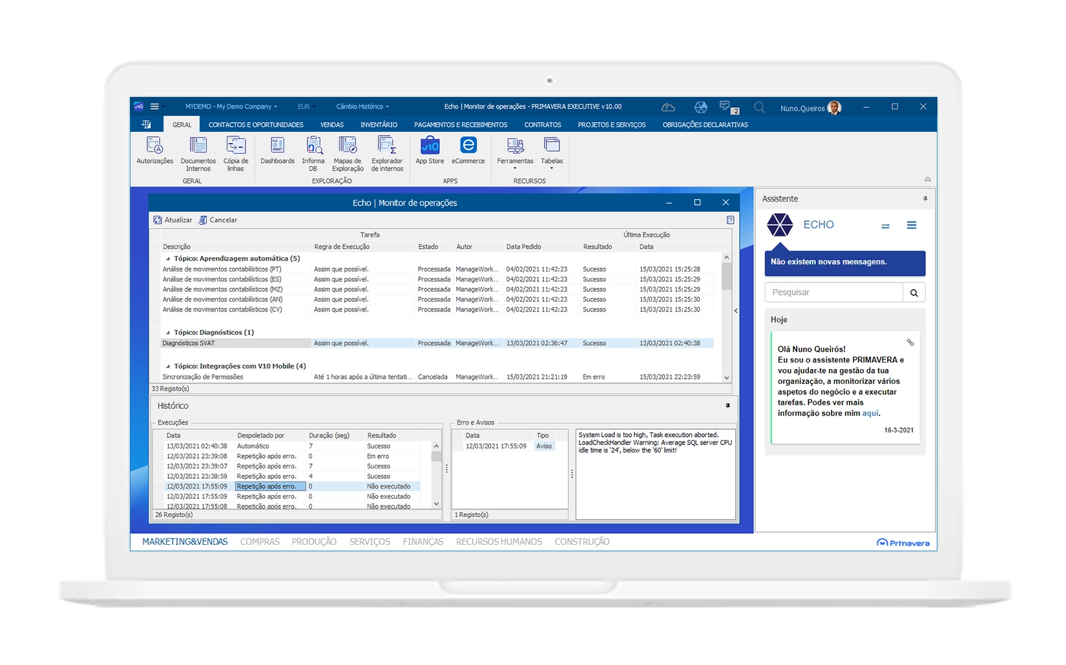Open Dashboards

pyautogui.click(x=277, y=151)
